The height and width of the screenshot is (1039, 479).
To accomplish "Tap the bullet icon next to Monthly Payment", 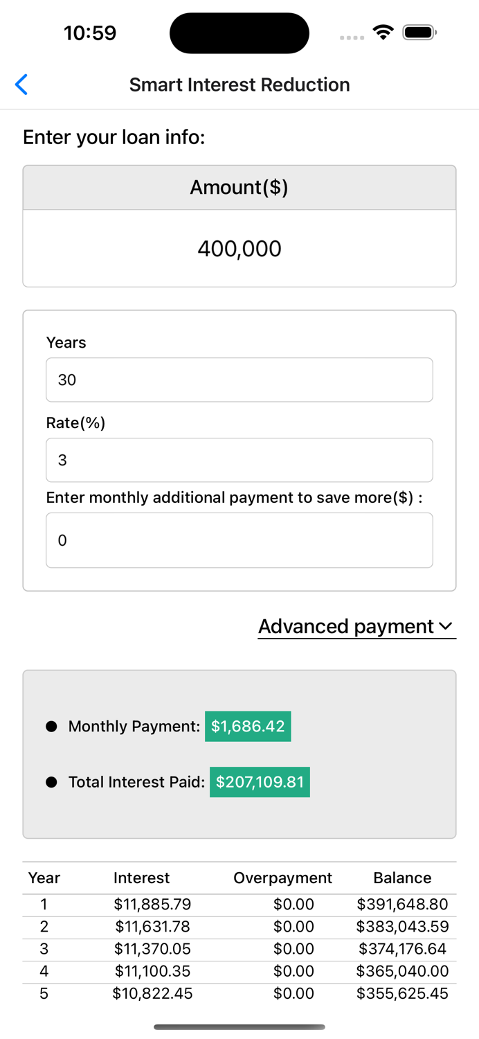I will [x=51, y=726].
